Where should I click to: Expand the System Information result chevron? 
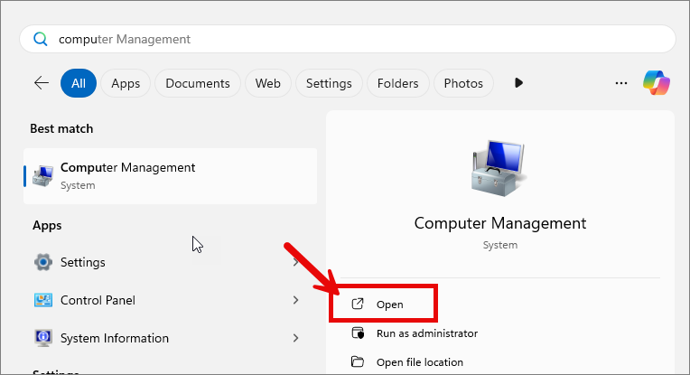295,338
